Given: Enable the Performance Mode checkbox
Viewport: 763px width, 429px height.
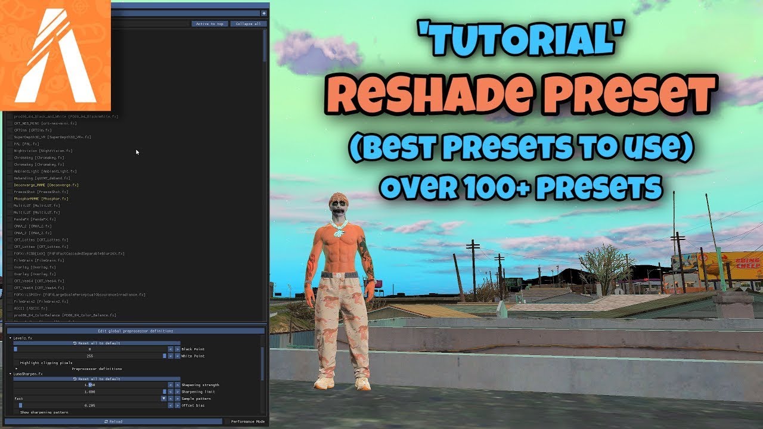Looking at the screenshot, I should [227, 421].
